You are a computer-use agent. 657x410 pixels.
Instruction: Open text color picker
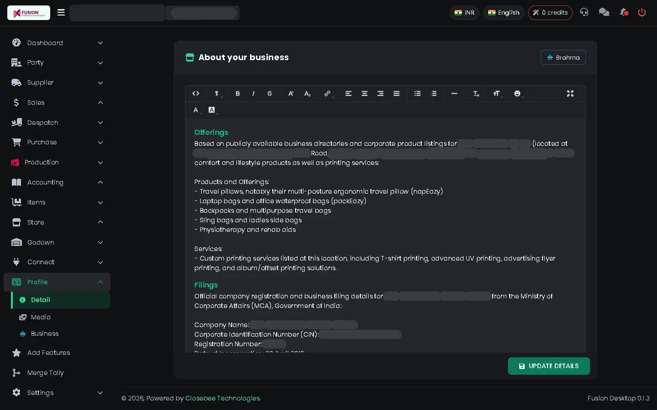196,110
